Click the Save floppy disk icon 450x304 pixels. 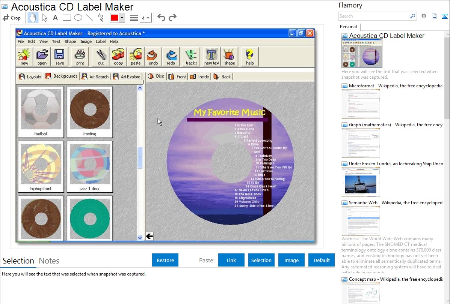(59, 57)
